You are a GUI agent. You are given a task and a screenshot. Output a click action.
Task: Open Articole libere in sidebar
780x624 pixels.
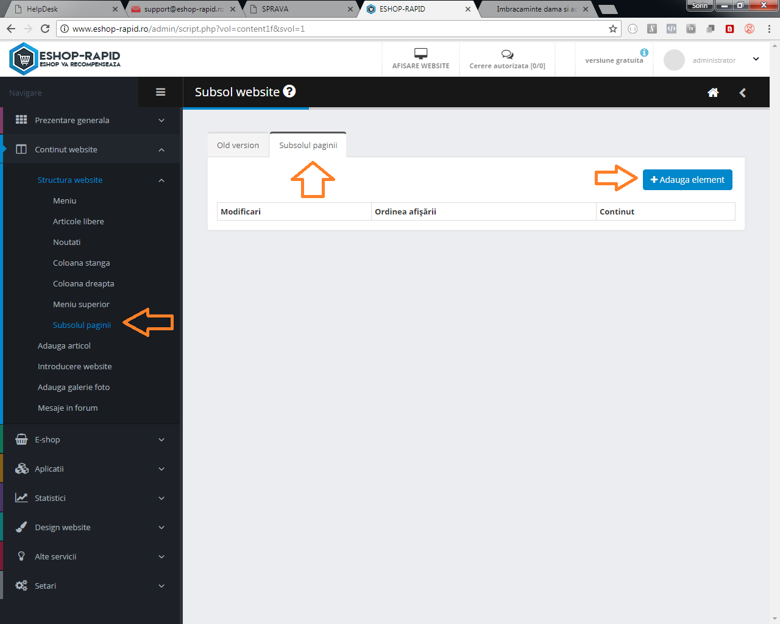79,221
